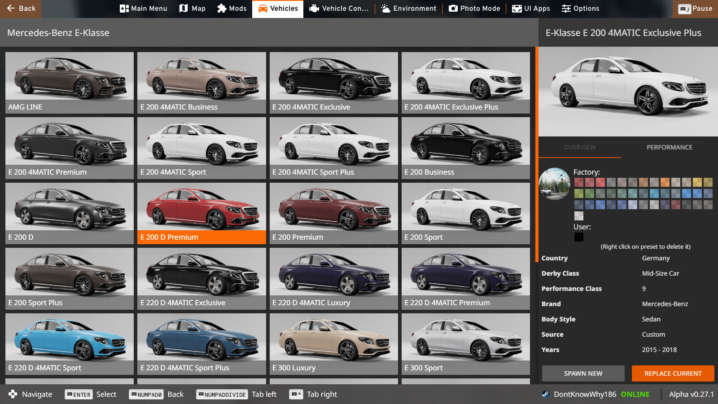Go back using the Back arrow button
The height and width of the screenshot is (404, 718).
tap(21, 9)
